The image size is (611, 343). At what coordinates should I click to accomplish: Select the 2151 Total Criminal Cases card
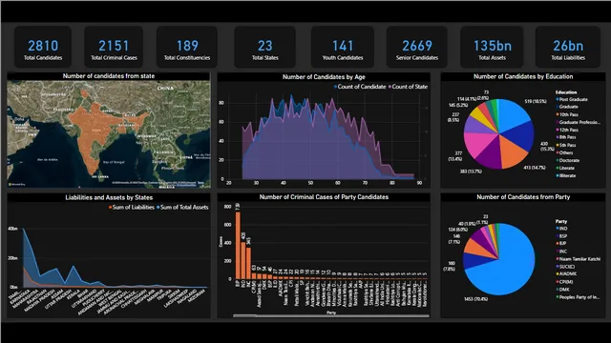pos(114,47)
